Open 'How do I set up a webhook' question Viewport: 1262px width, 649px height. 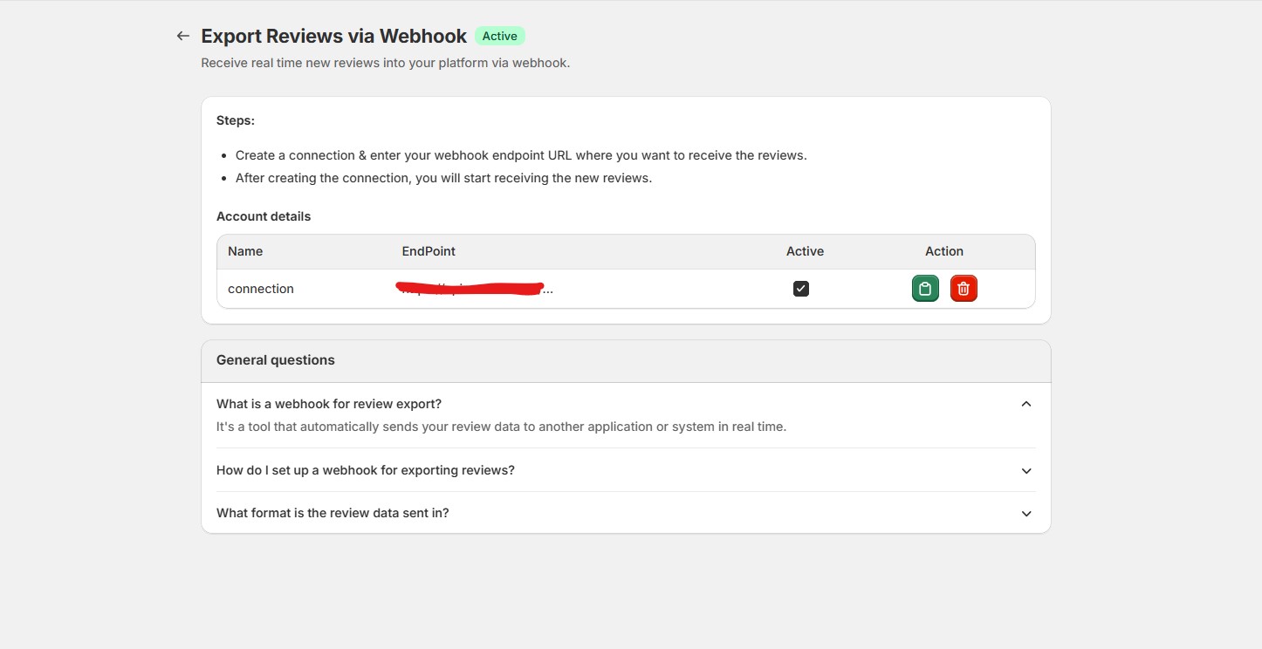366,470
